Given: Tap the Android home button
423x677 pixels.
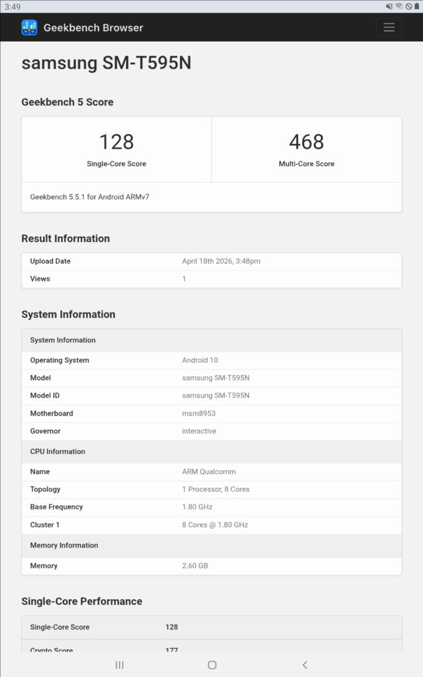Looking at the screenshot, I should tap(212, 665).
